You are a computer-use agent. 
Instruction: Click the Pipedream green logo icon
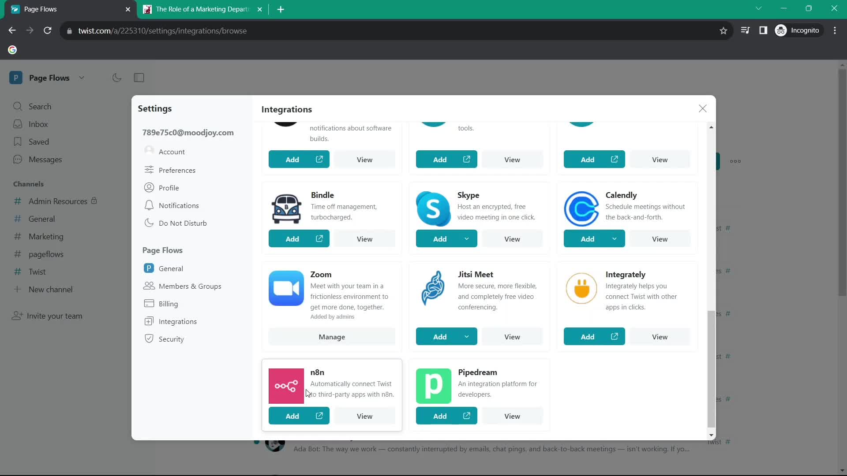click(x=433, y=386)
